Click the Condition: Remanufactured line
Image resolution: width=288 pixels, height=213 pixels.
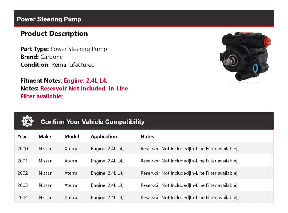[x=58, y=65]
